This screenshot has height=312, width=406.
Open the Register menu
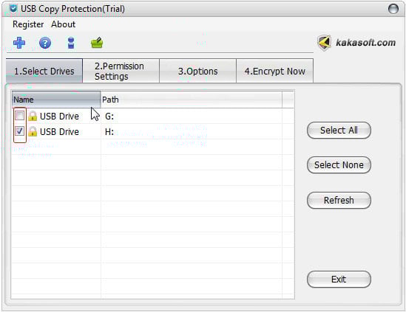28,24
